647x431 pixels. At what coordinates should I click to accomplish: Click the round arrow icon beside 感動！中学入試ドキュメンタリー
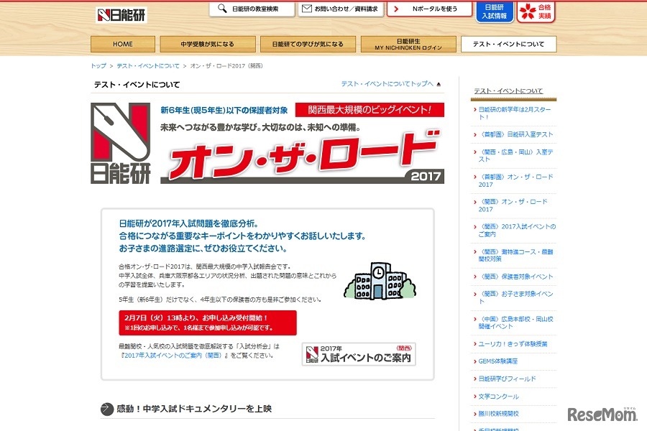(x=107, y=409)
